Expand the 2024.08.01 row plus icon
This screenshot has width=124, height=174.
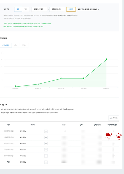[46, 150]
